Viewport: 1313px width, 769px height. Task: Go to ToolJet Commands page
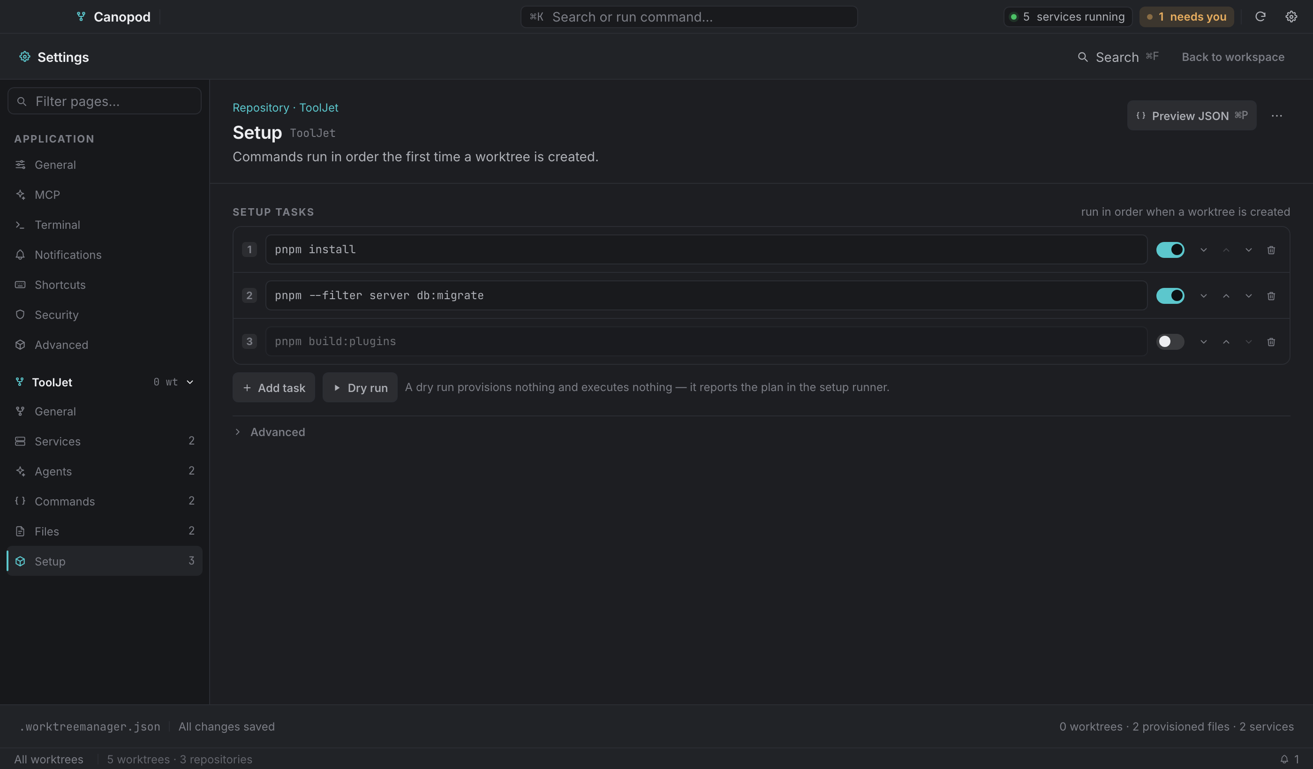tap(104, 501)
